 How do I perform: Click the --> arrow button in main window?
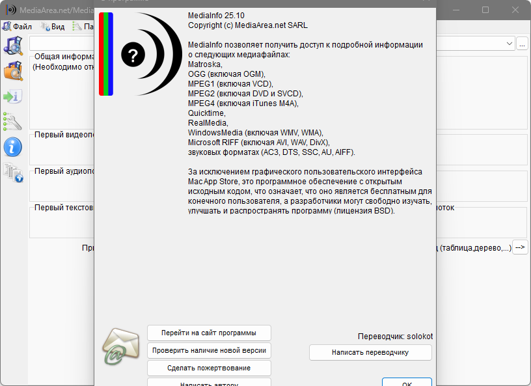pos(520,247)
